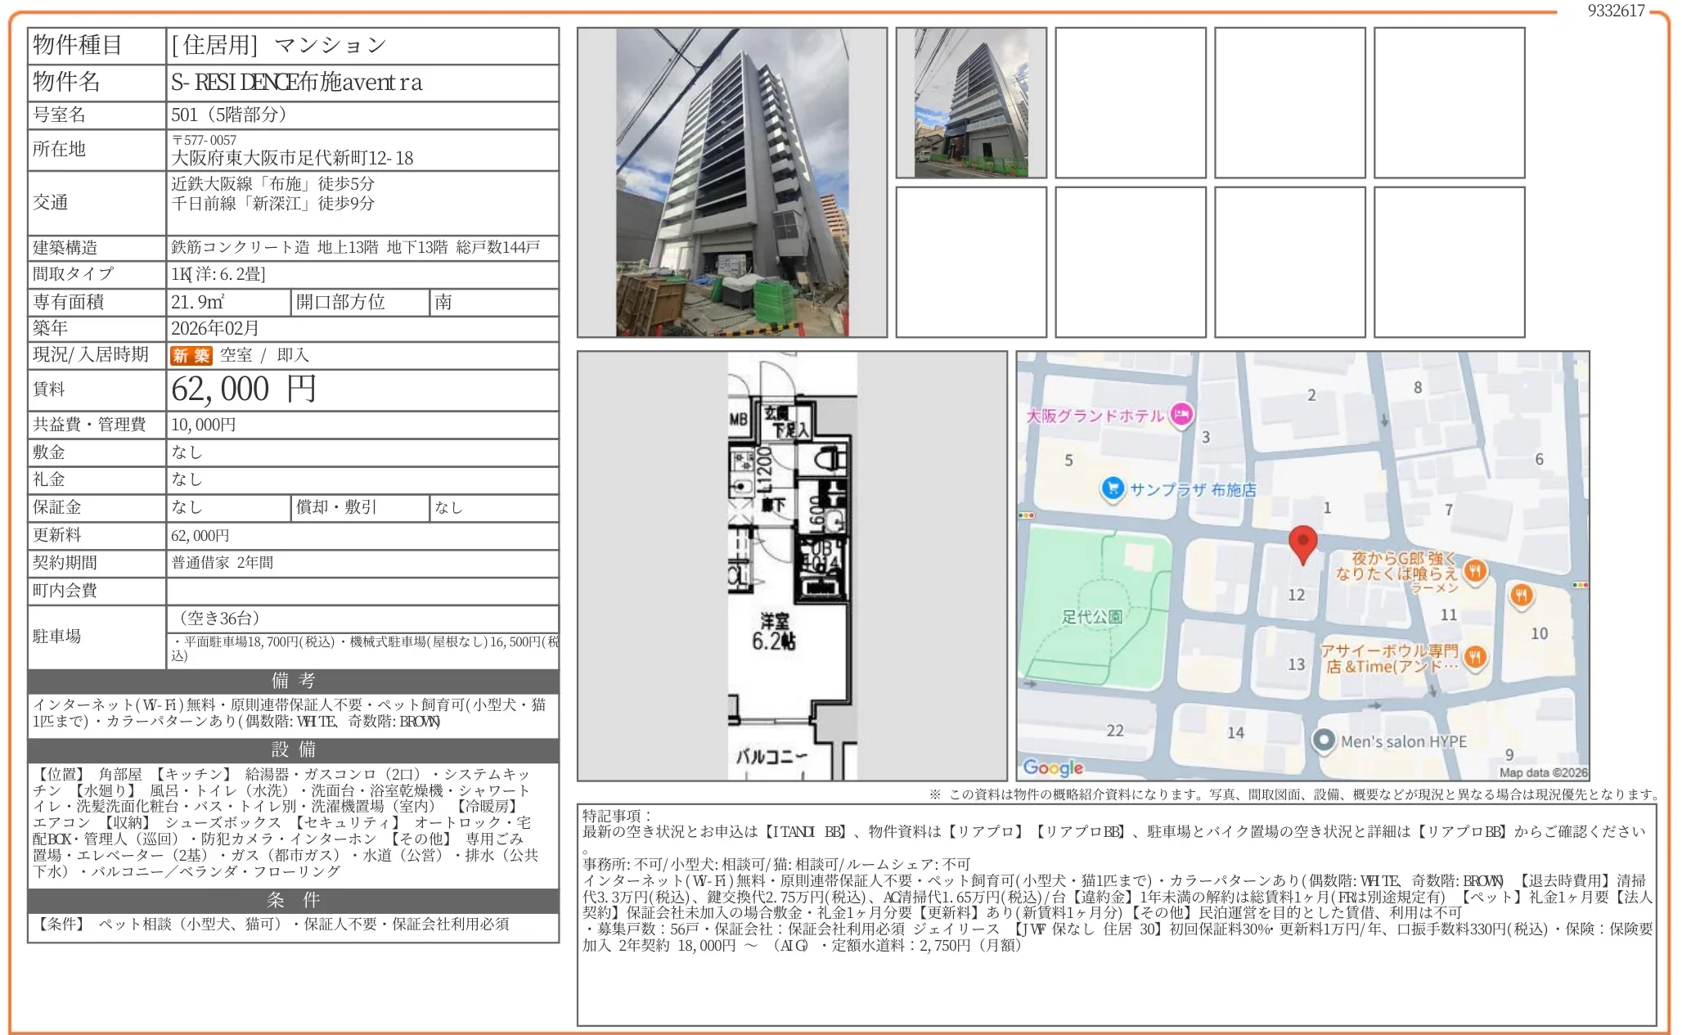Click the Map data ©2026 attribution
Screen dimensions: 1682x1035
pos(1543,772)
